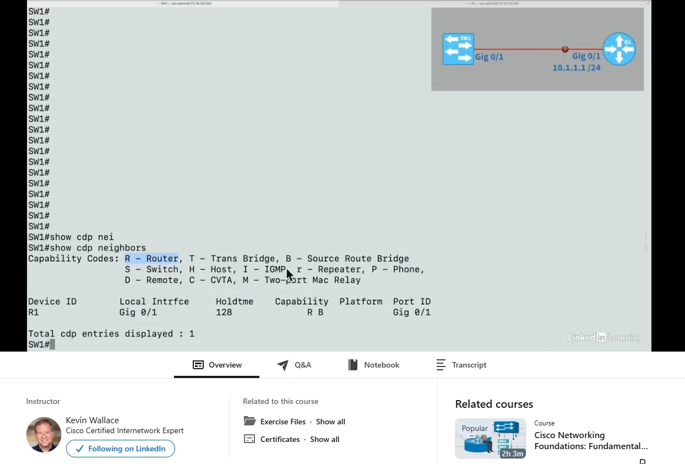Toggle Following on LinkedIn button
The width and height of the screenshot is (685, 464).
(121, 449)
